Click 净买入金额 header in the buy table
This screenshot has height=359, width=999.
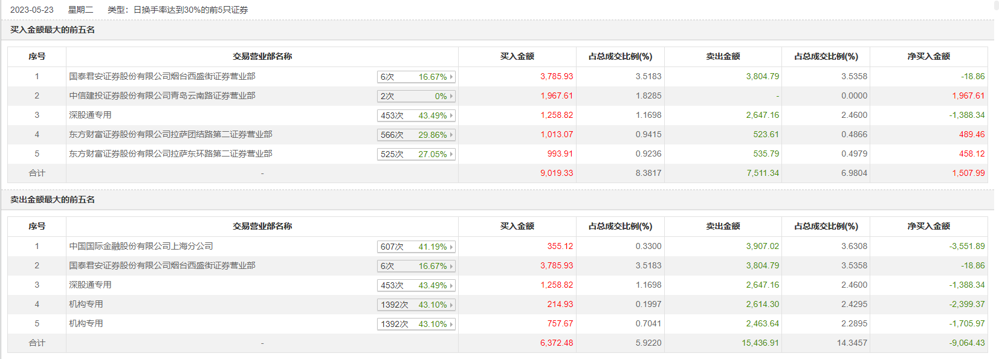click(x=928, y=56)
